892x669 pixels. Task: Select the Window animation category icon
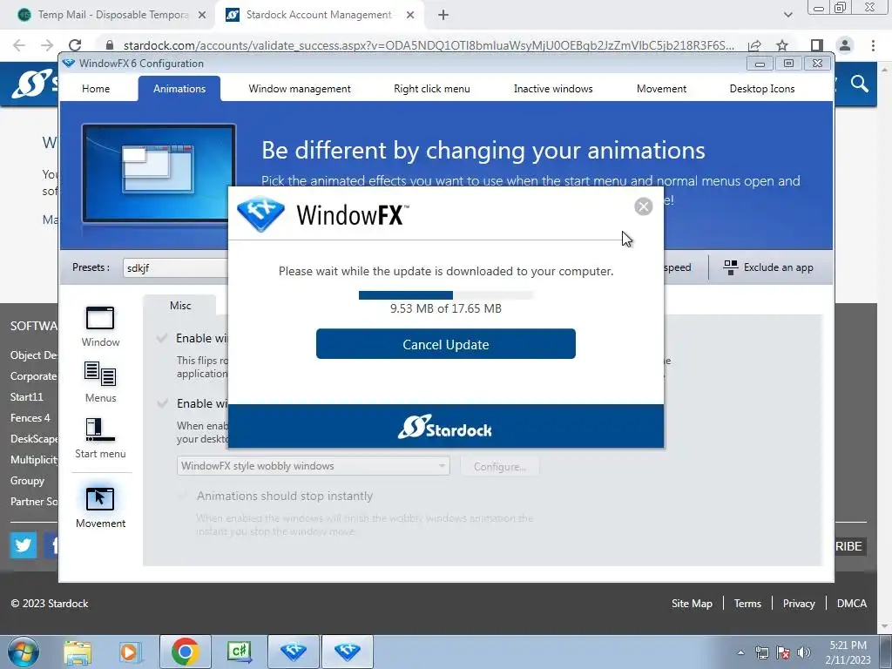click(x=100, y=327)
